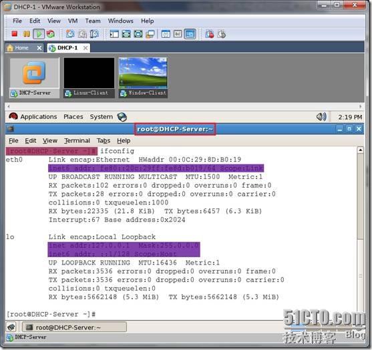372x350 pixels.
Task: Open the terminal Help menu
Action: tap(124, 141)
